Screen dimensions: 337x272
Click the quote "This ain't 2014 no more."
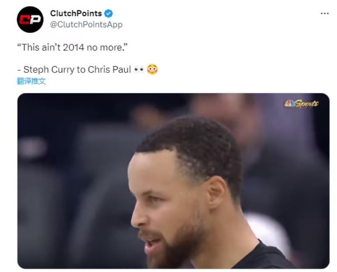point(72,47)
